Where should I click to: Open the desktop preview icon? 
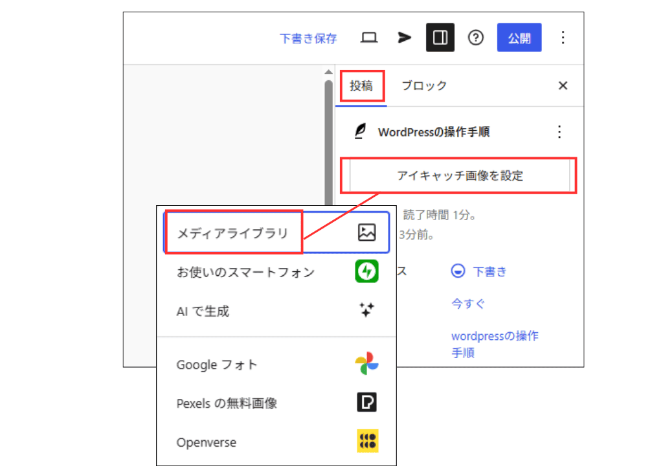[x=369, y=38]
